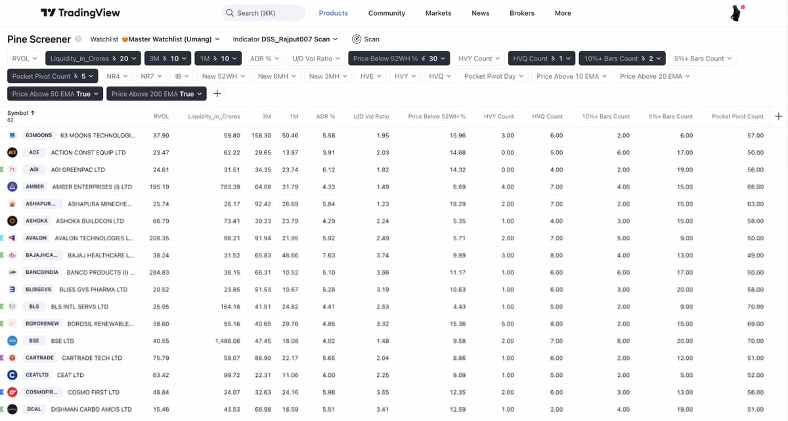Click the AMBER company logo
The width and height of the screenshot is (788, 421).
click(x=12, y=187)
